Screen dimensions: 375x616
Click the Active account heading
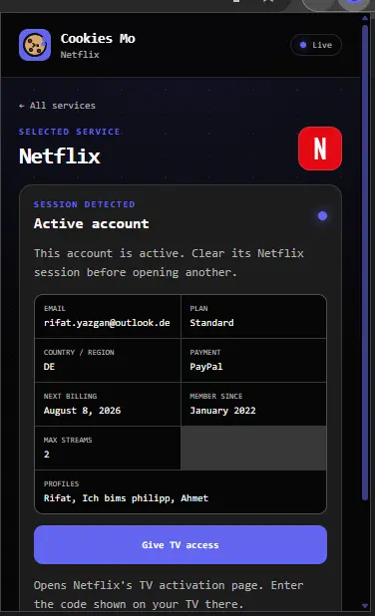pyautogui.click(x=91, y=223)
